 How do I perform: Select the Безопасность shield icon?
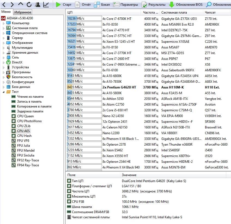(8, 77)
